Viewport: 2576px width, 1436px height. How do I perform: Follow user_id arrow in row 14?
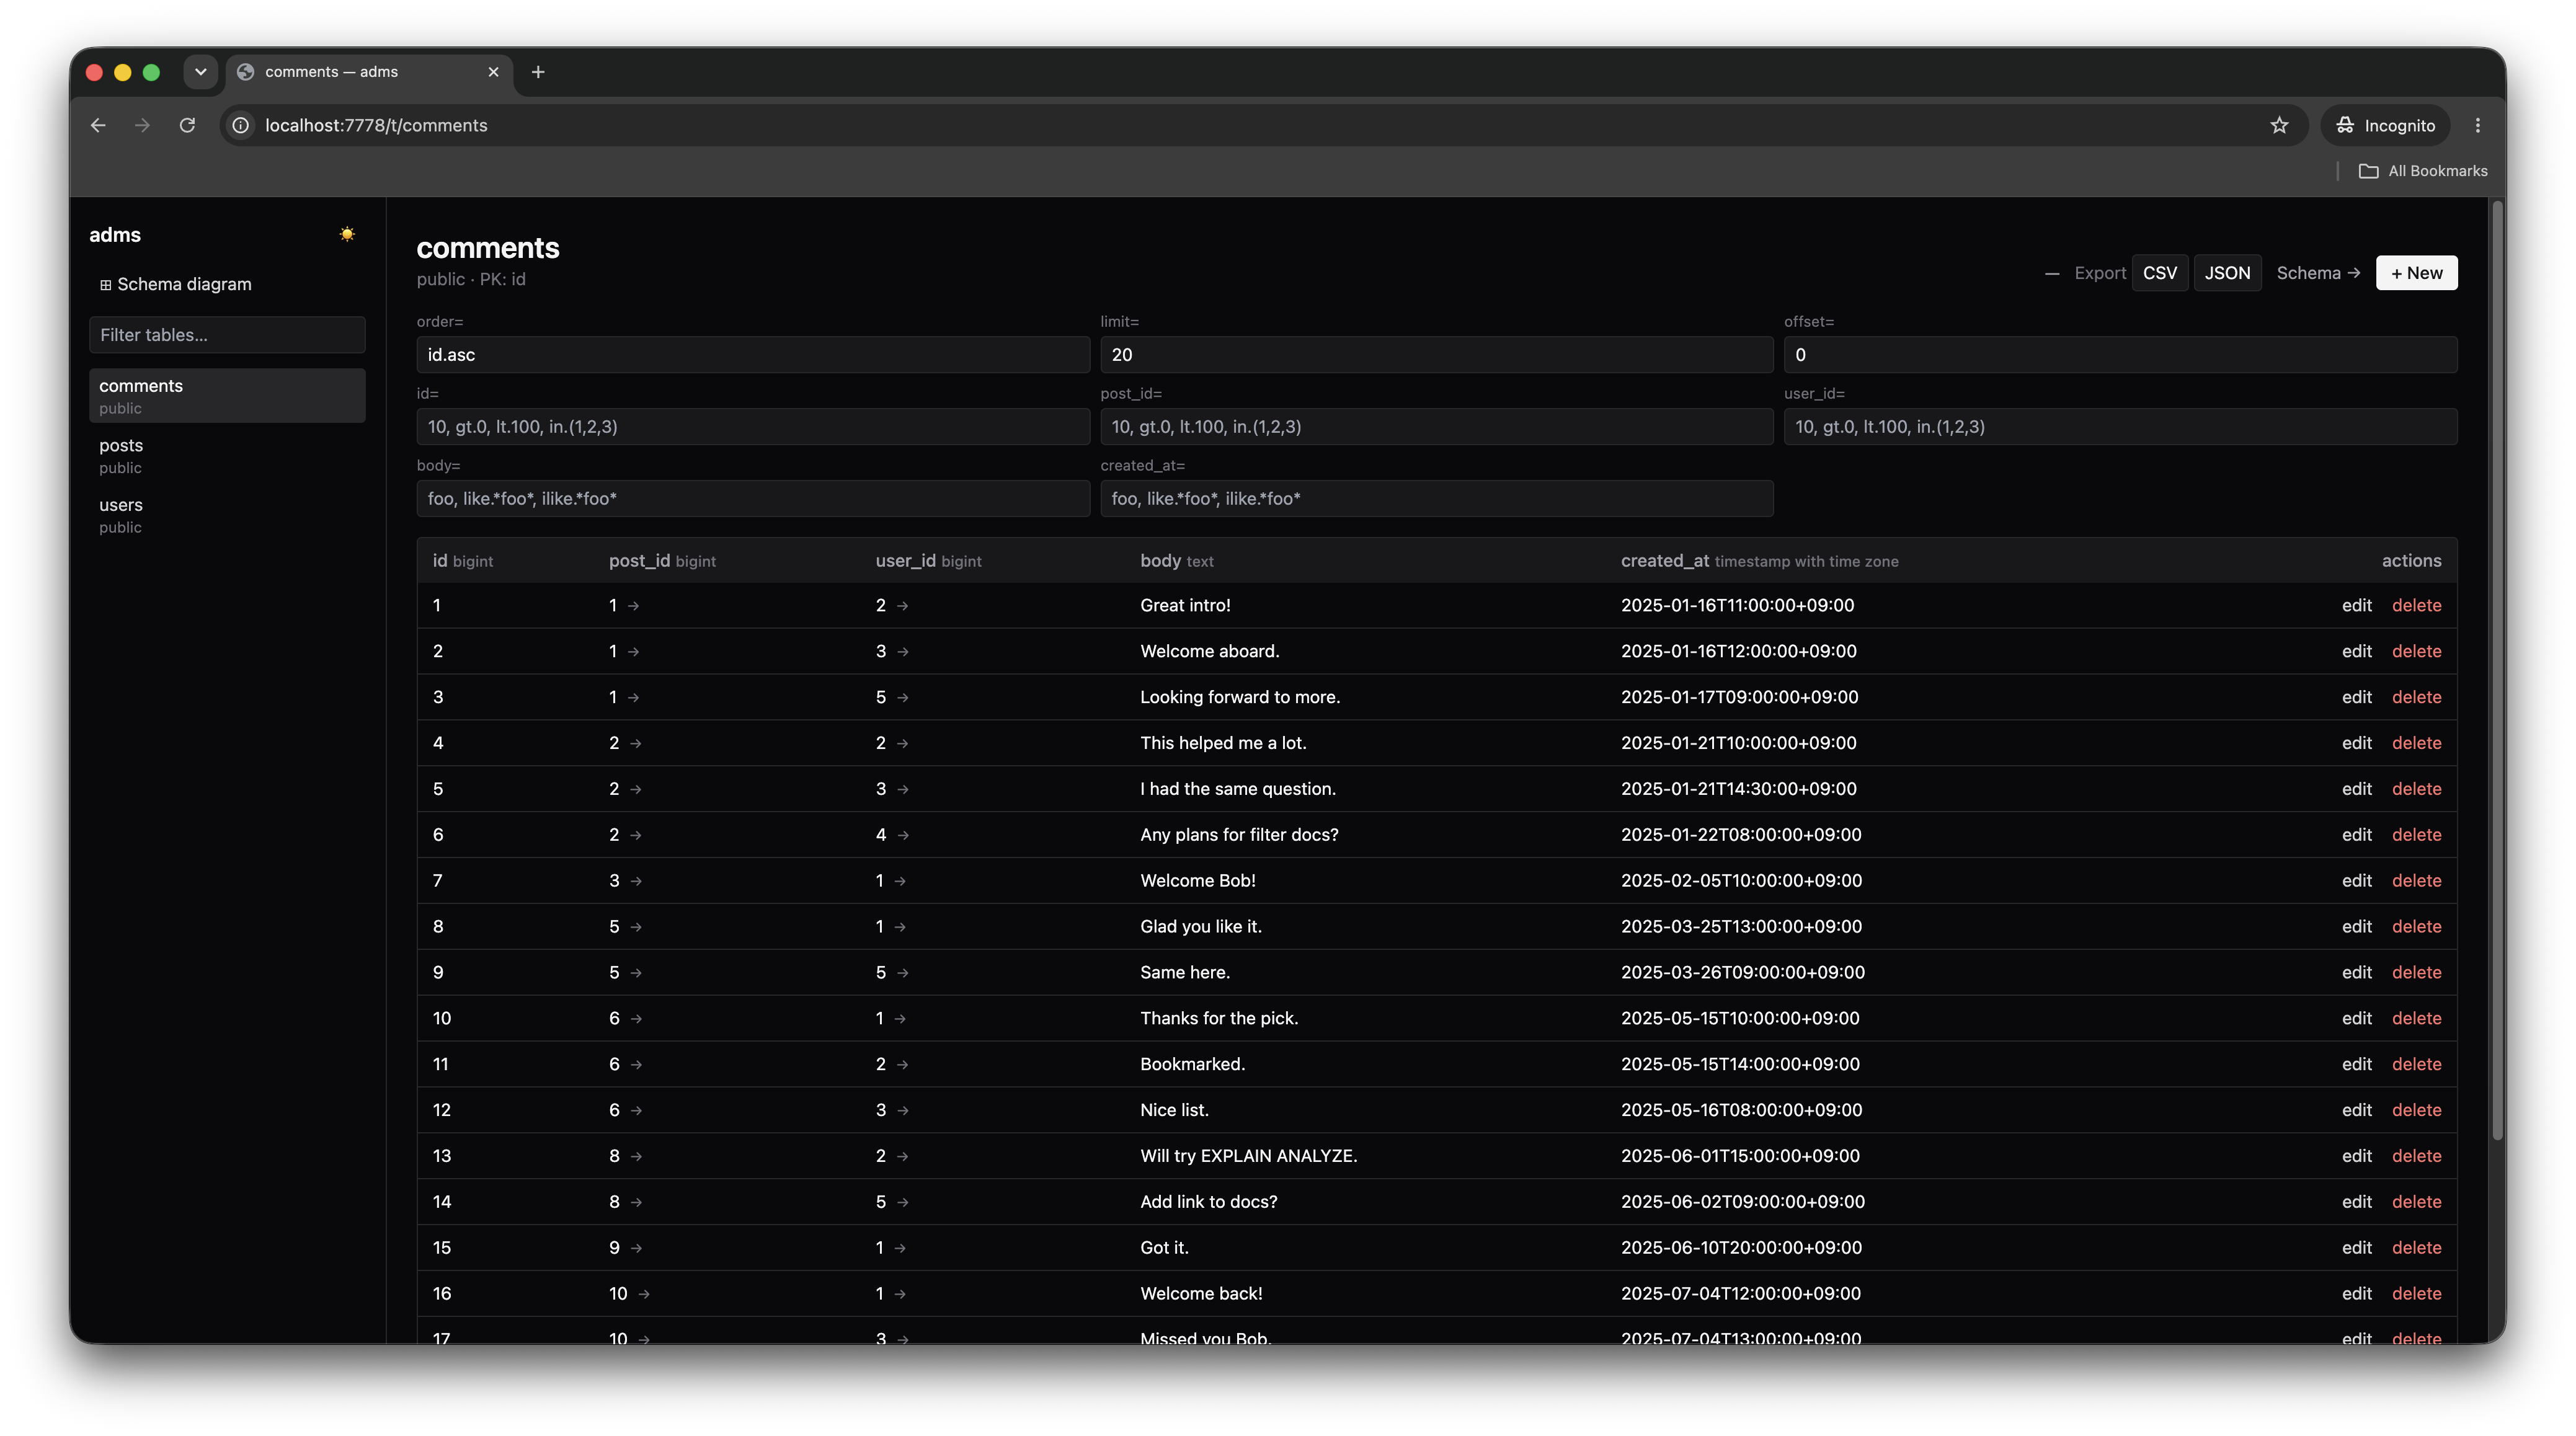(x=903, y=1203)
